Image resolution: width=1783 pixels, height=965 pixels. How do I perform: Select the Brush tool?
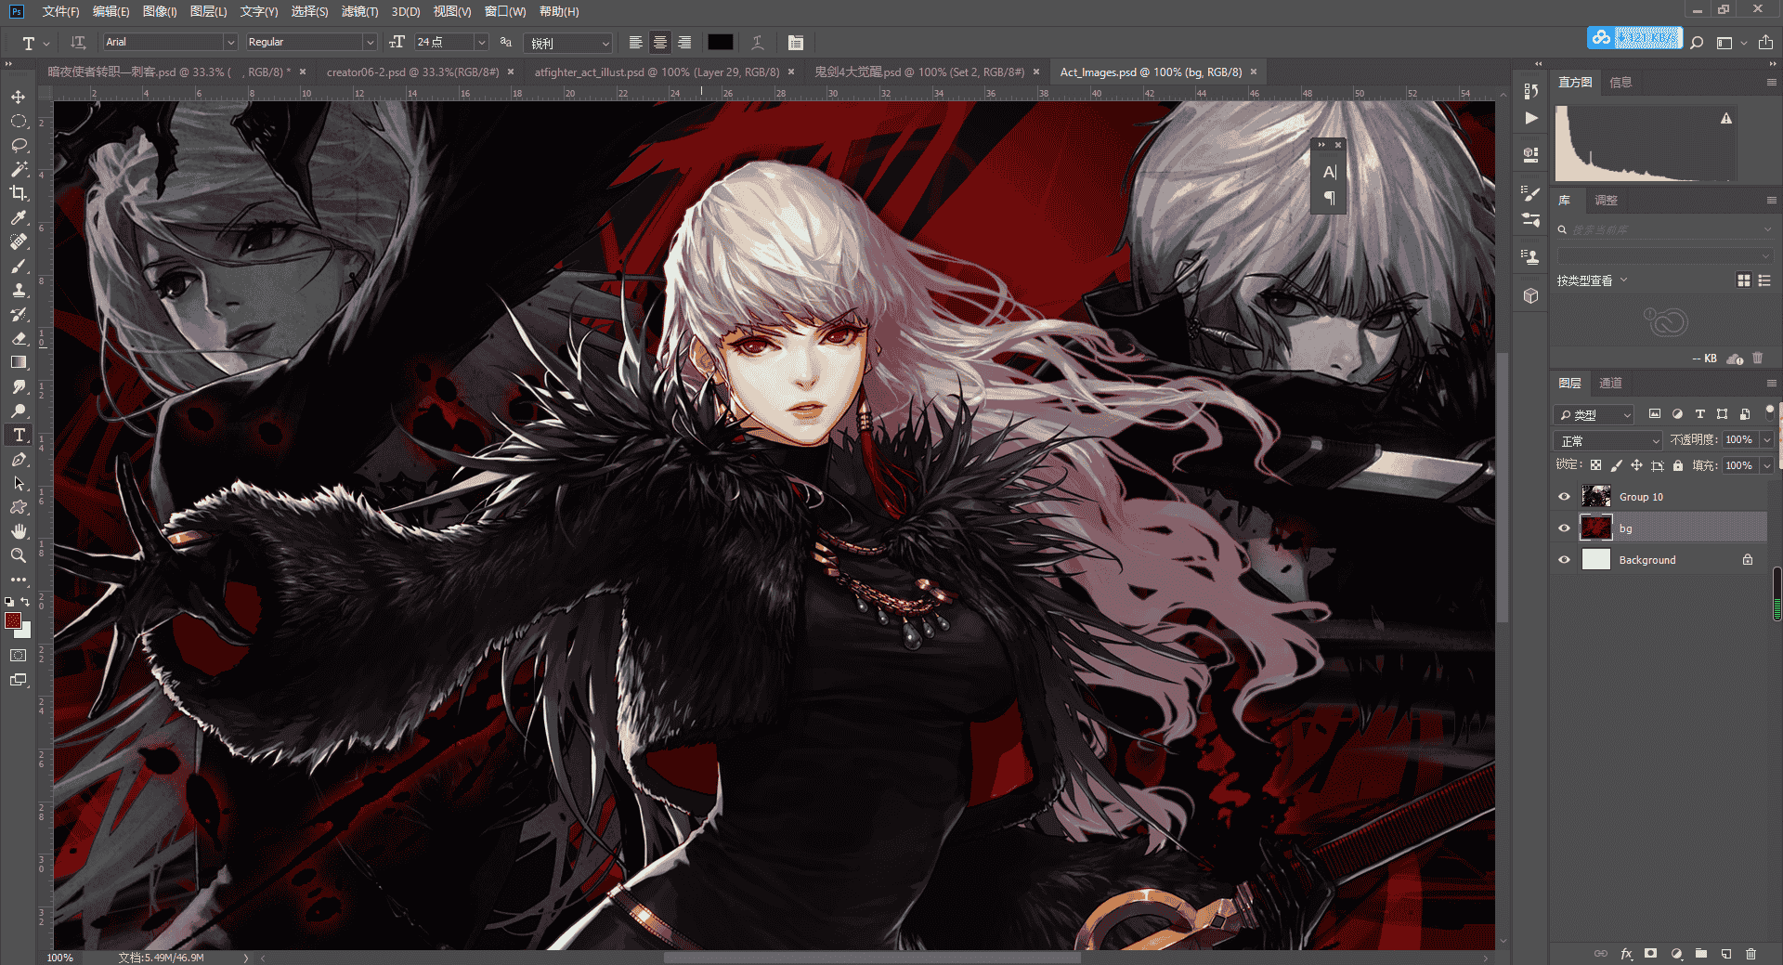(x=18, y=266)
